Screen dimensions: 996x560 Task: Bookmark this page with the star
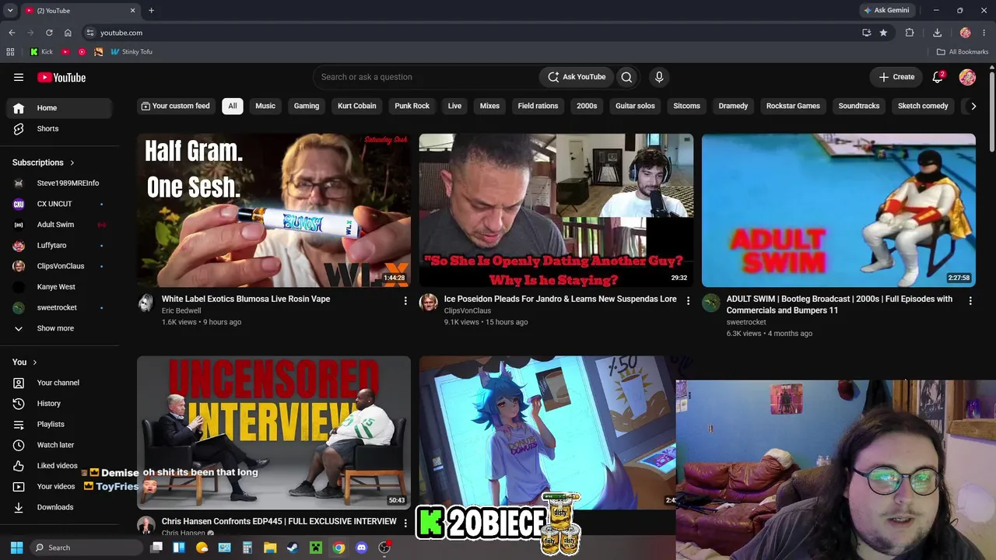click(x=883, y=33)
